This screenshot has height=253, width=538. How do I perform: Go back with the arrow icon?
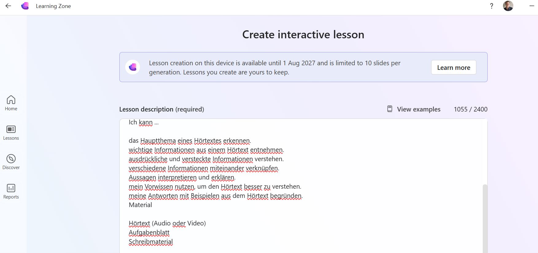pos(8,6)
